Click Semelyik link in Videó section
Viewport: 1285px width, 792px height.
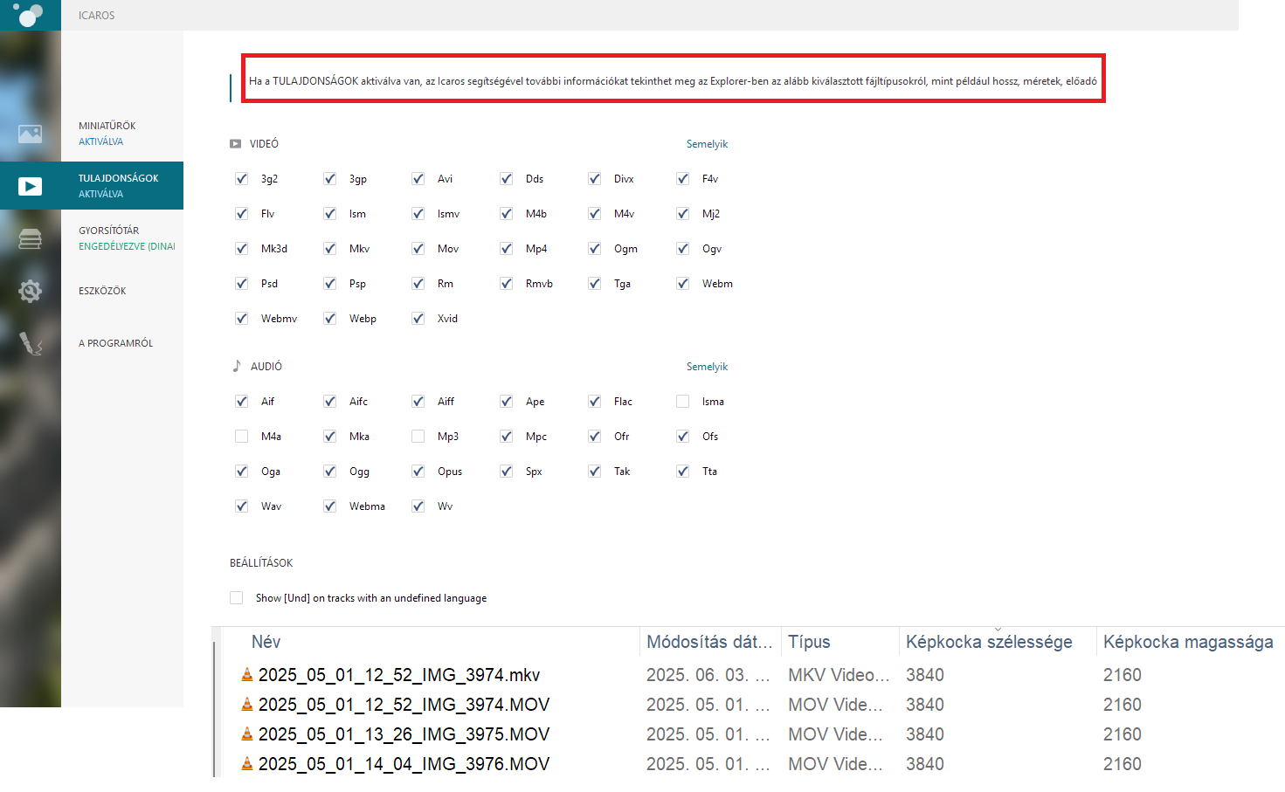[707, 144]
